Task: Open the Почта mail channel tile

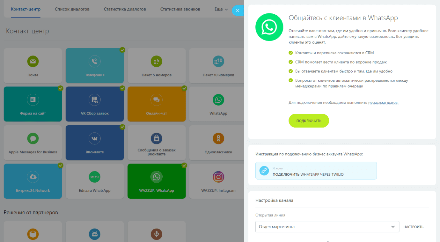Action: [33, 66]
